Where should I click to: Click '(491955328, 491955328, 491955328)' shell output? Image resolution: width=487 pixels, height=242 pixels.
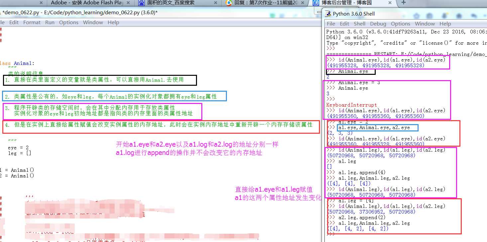tap(375, 66)
